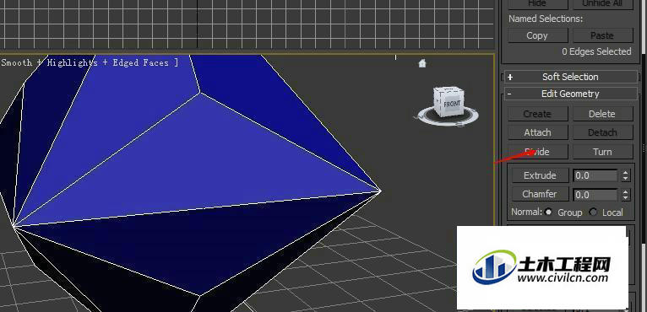Screen dimensions: 647x312
Task: Select the Local normal radio button
Action: pyautogui.click(x=593, y=212)
